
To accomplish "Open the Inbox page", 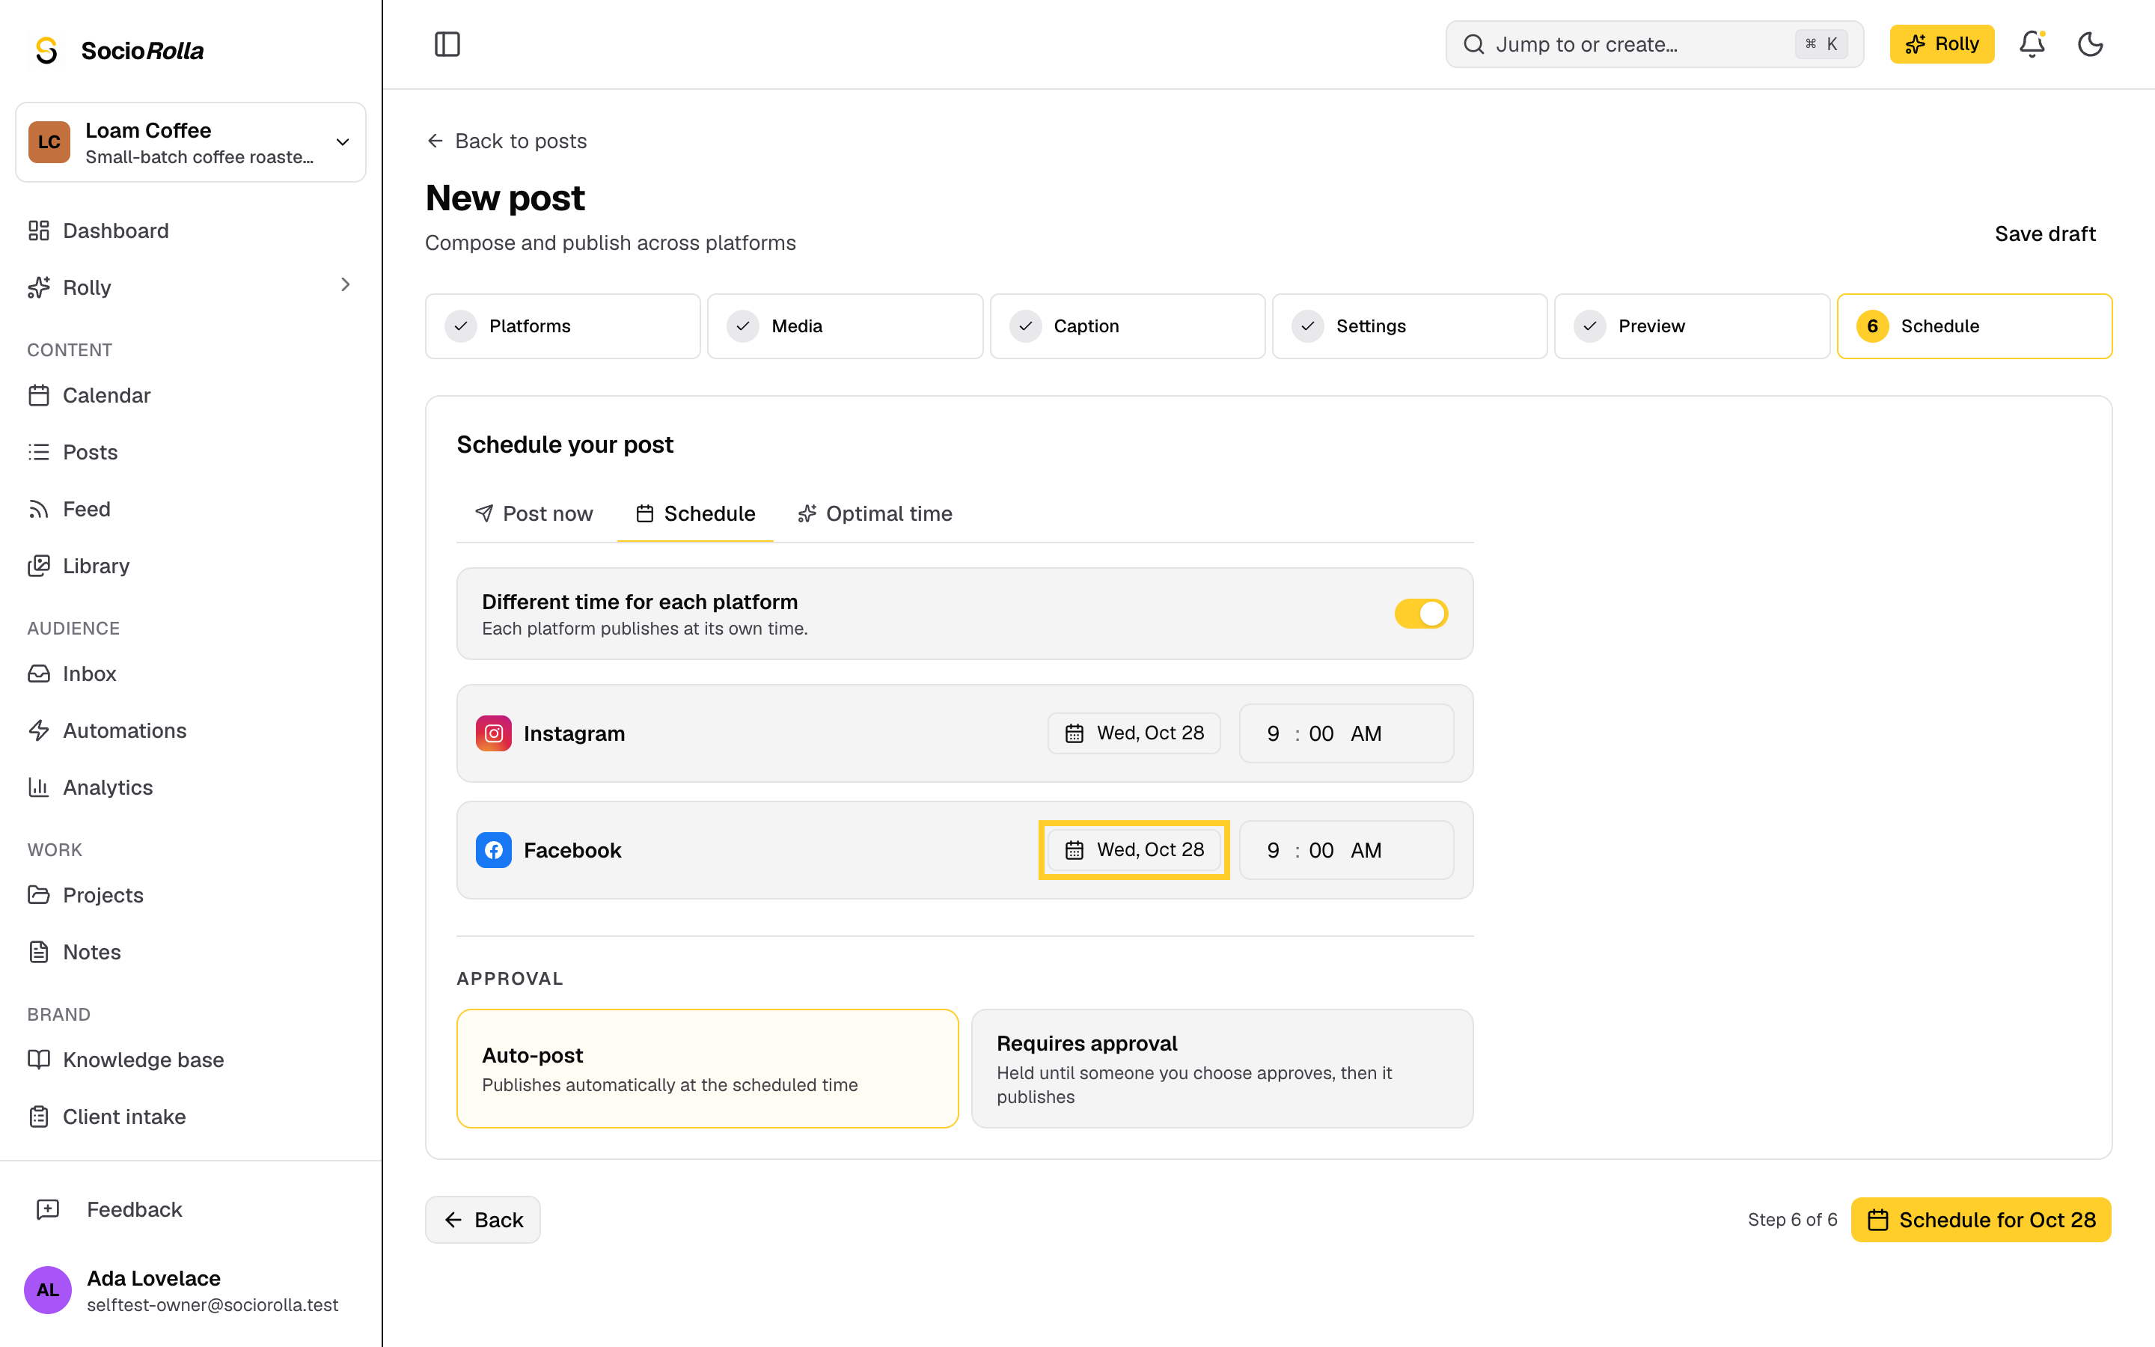I will pos(191,673).
